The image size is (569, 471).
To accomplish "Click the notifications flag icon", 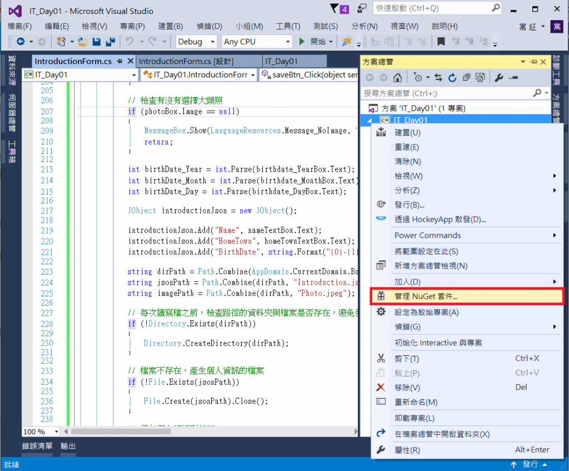I will 335,8.
